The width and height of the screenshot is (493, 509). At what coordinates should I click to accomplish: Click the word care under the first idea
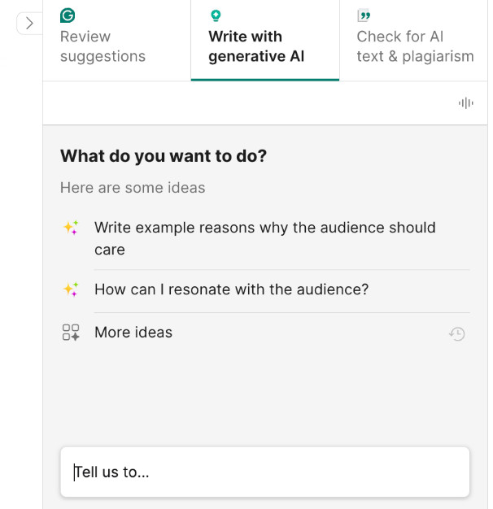coord(110,250)
